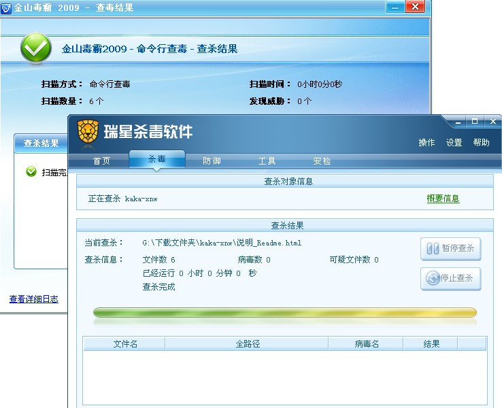The height and width of the screenshot is (408, 502).
Task: Click the green-yellow scan progress bar
Action: (284, 313)
